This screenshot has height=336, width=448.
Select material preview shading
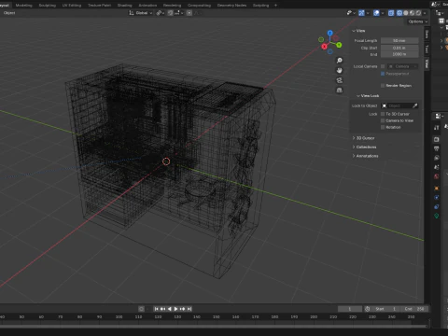coord(412,13)
